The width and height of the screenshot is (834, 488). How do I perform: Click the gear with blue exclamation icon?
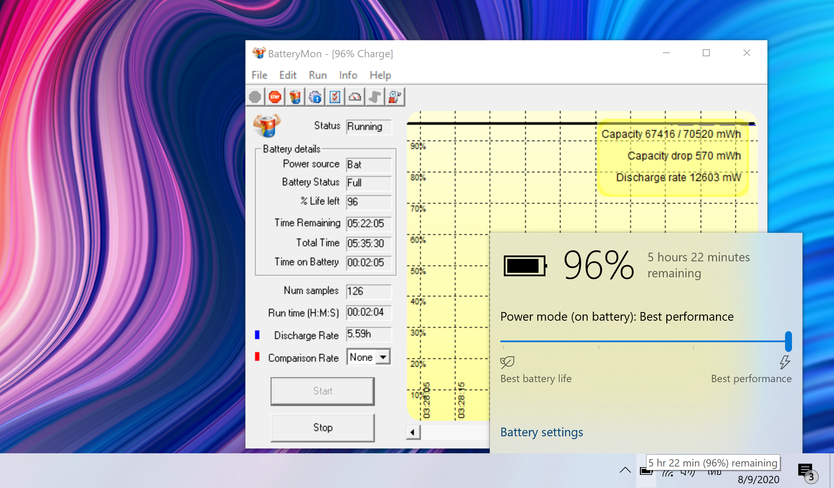coord(315,97)
